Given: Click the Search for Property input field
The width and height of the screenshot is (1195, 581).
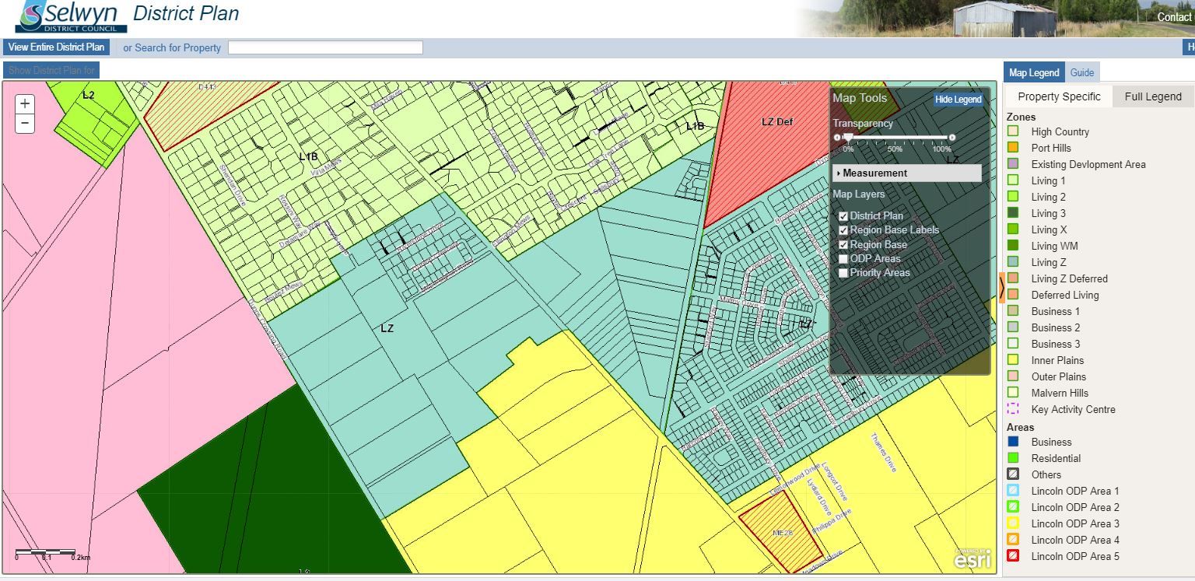Looking at the screenshot, I should pyautogui.click(x=325, y=47).
